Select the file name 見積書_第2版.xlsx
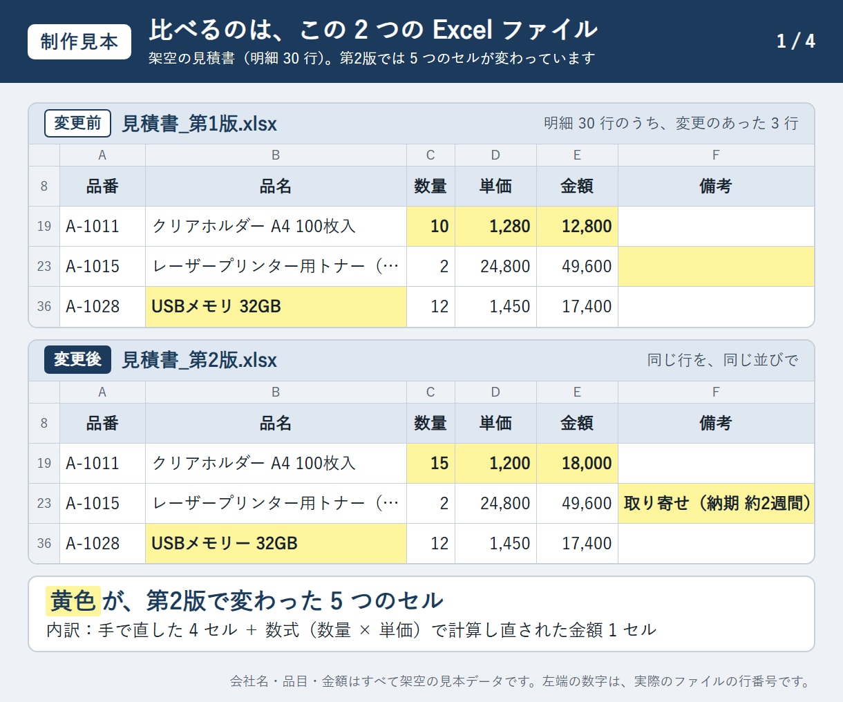This screenshot has height=702, width=843. point(199,360)
